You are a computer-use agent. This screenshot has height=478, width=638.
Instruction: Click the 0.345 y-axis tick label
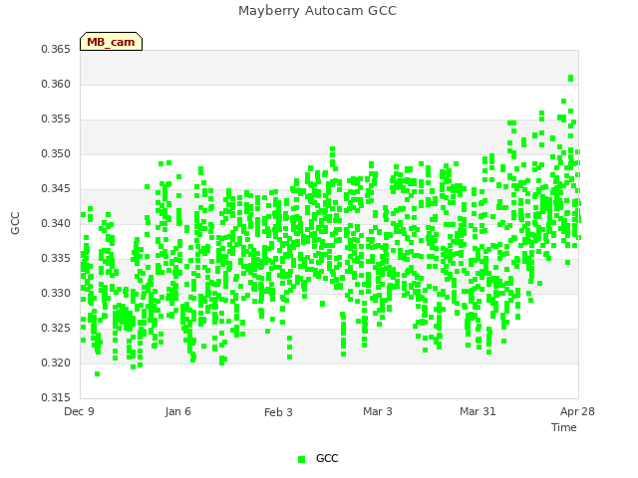click(56, 189)
